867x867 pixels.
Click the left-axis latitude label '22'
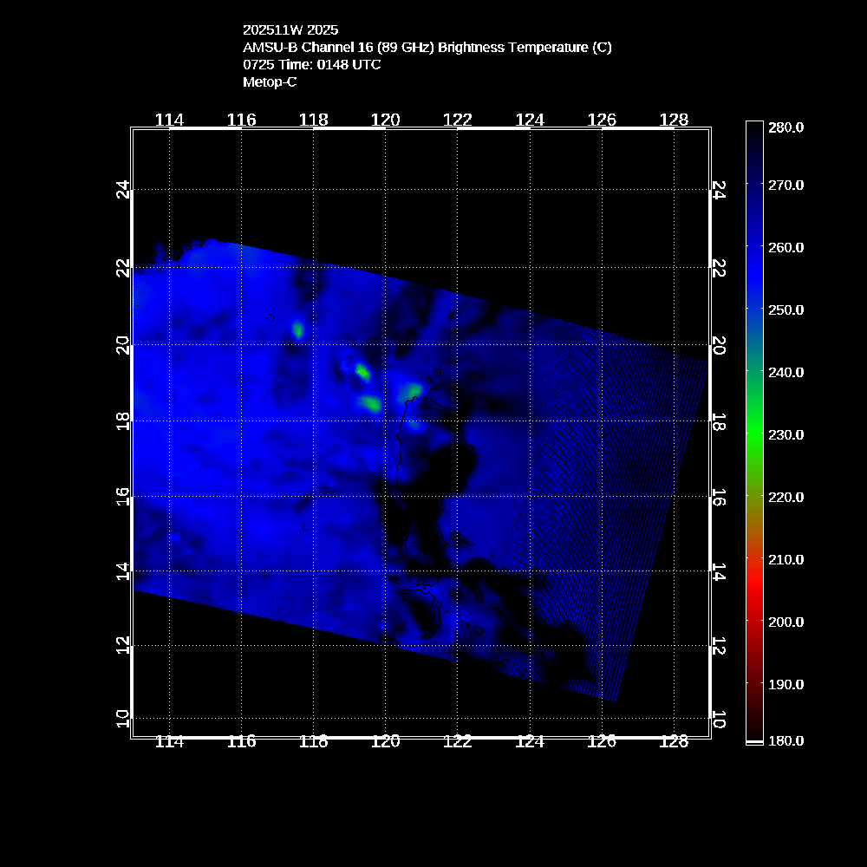click(x=123, y=268)
